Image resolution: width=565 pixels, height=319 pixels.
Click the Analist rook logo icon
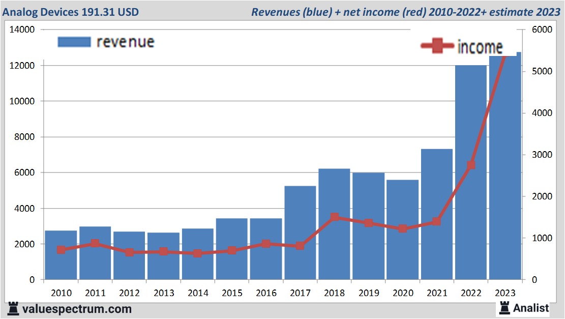[504, 307]
